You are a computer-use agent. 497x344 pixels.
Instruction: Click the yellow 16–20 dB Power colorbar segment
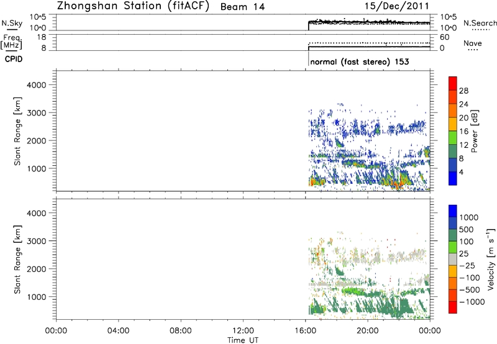tap(453, 124)
